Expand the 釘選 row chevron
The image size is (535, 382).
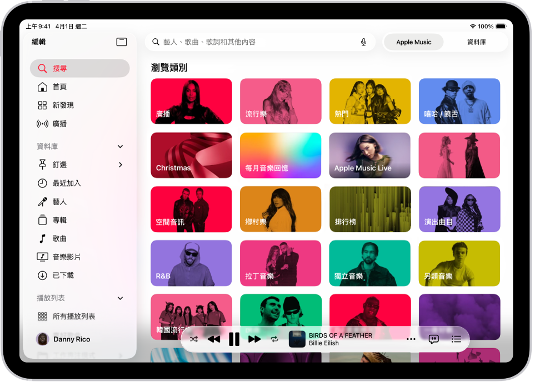click(121, 165)
